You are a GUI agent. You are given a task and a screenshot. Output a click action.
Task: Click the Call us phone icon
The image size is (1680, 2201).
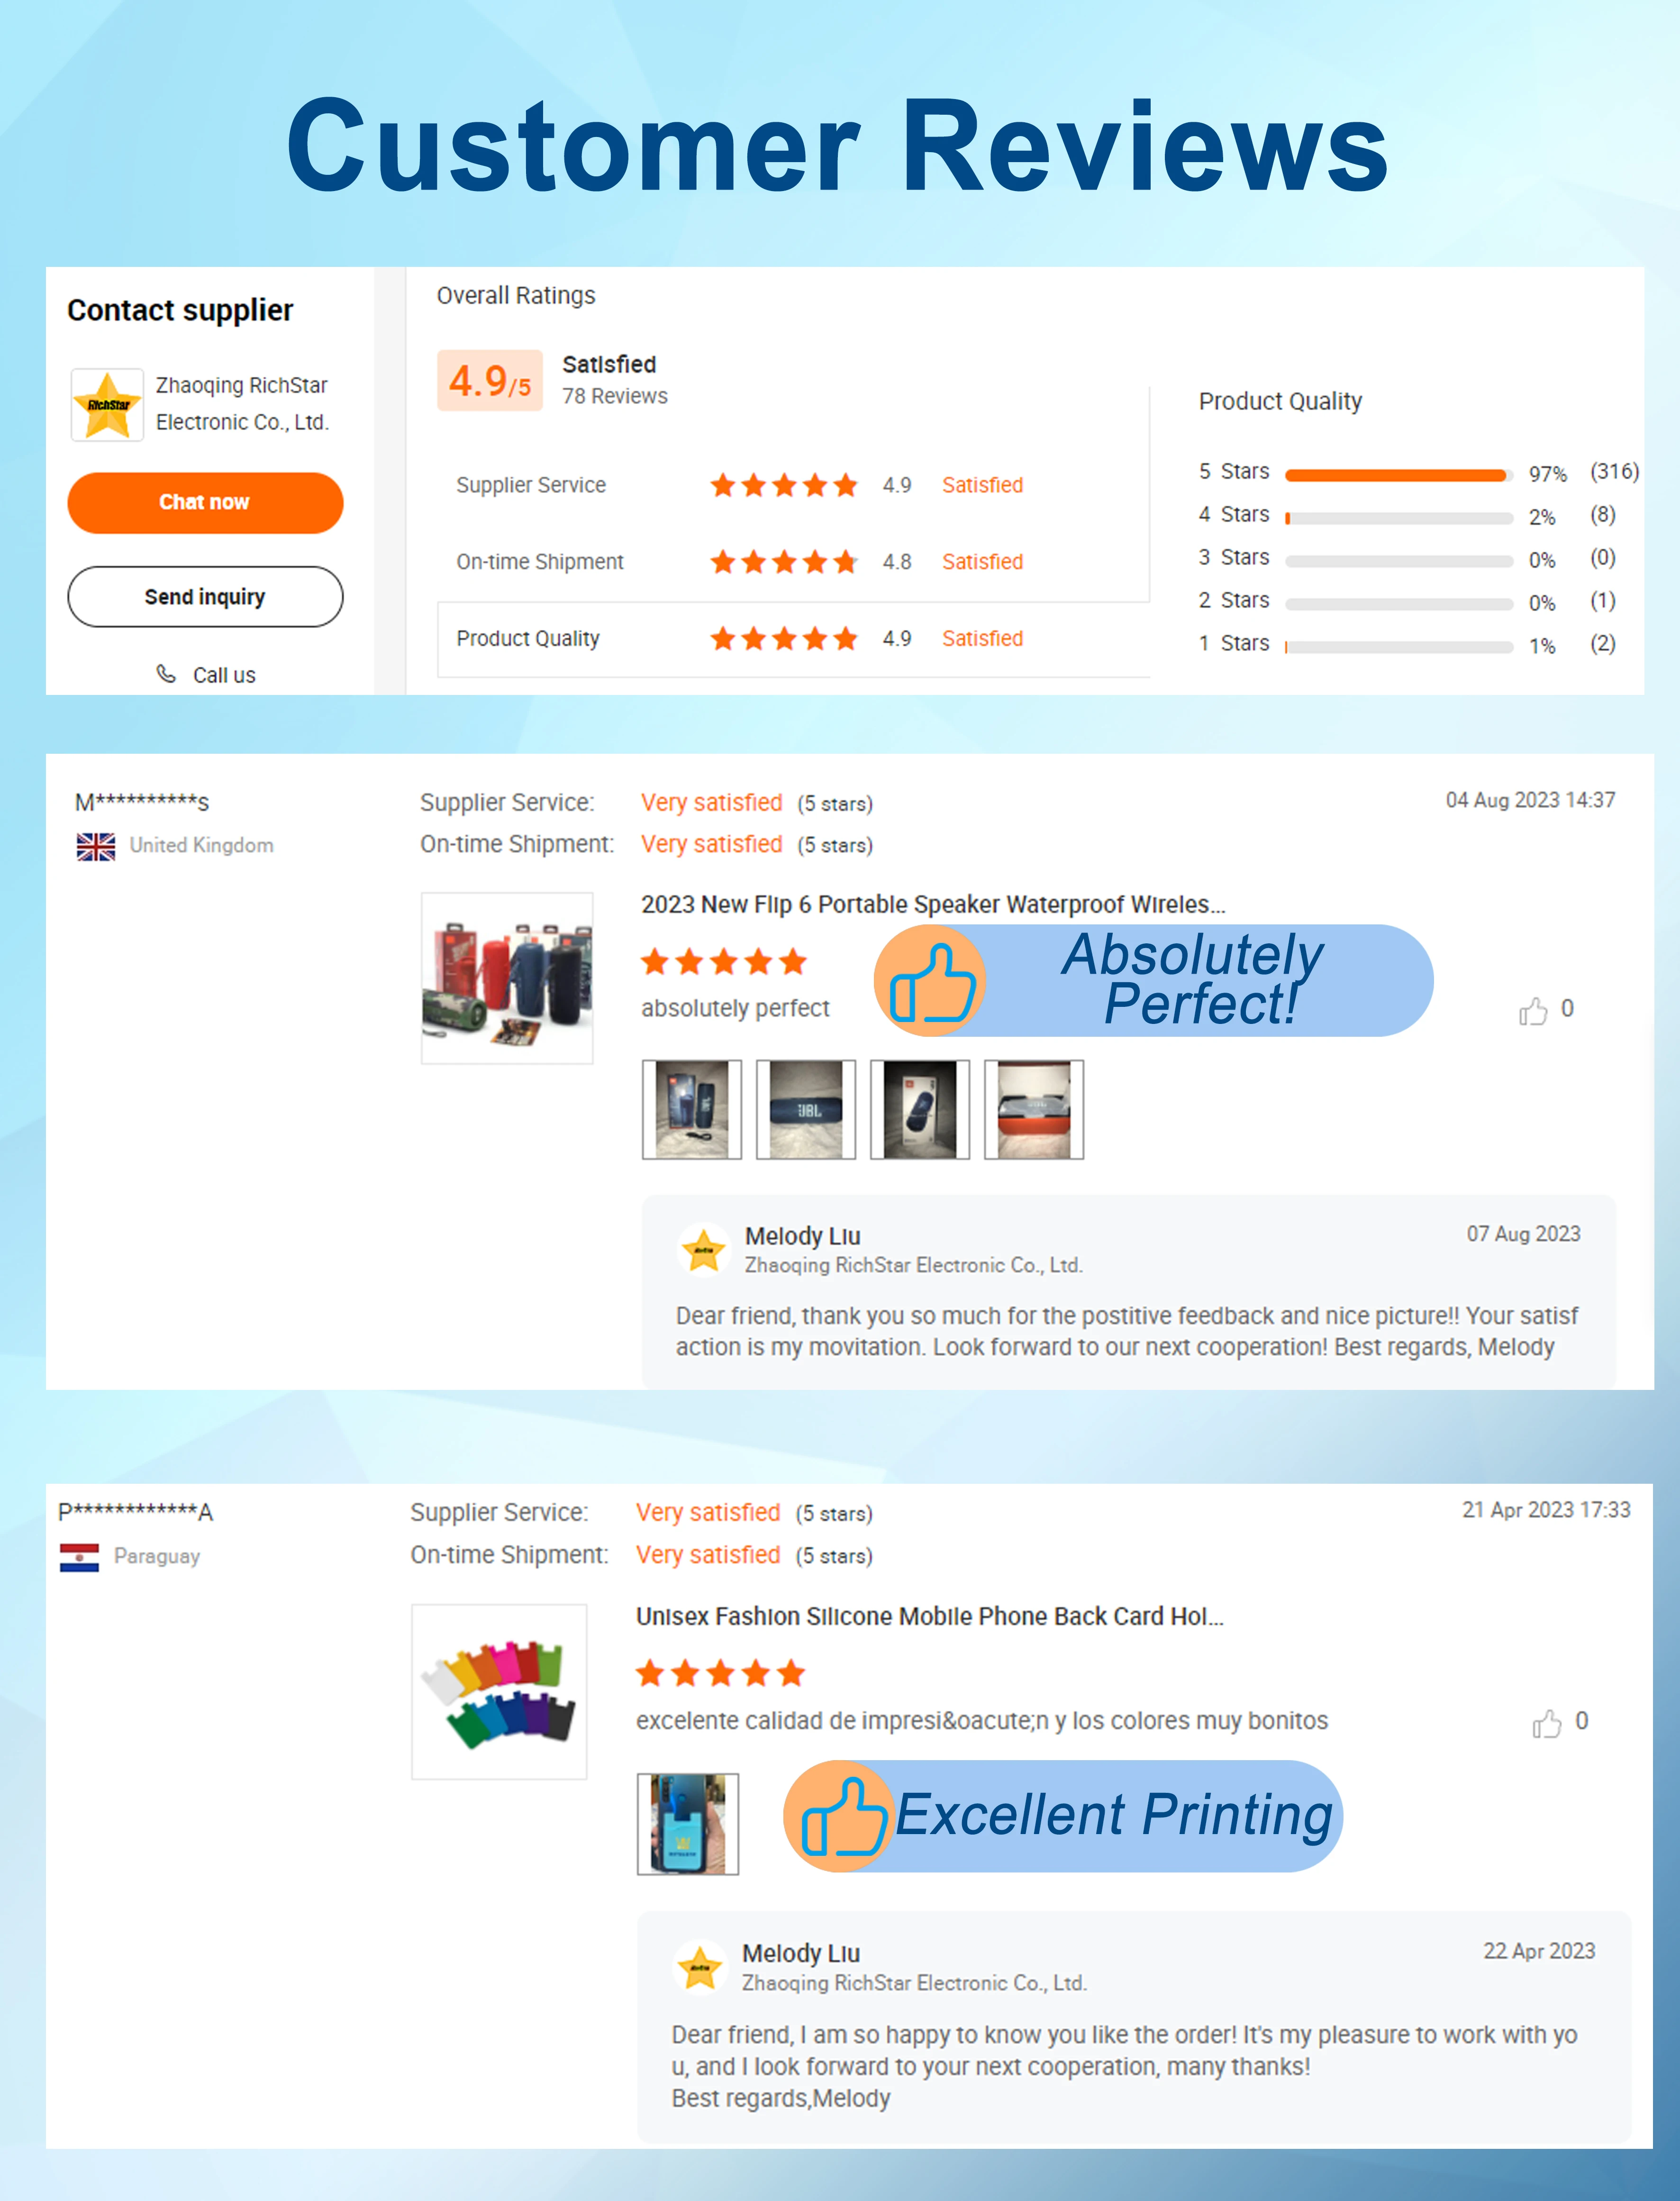pos(166,674)
